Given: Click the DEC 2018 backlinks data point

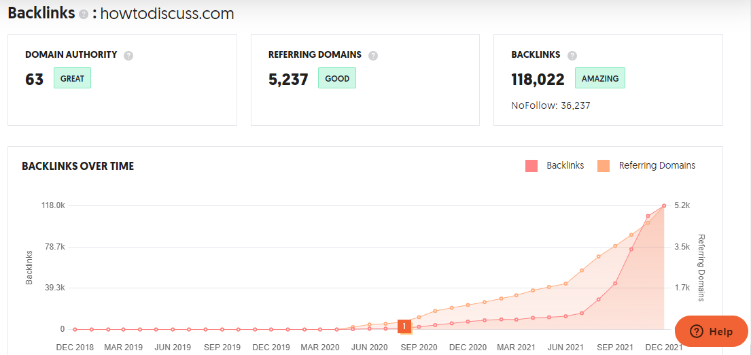Looking at the screenshot, I should click(x=75, y=329).
